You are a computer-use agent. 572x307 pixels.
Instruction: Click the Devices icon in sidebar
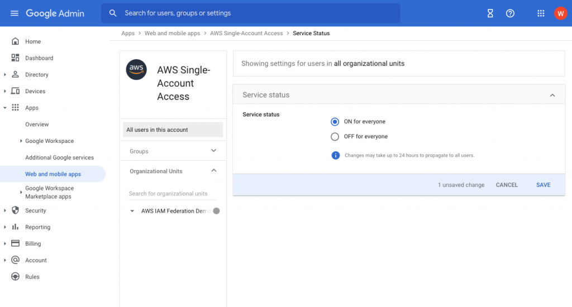(x=15, y=91)
